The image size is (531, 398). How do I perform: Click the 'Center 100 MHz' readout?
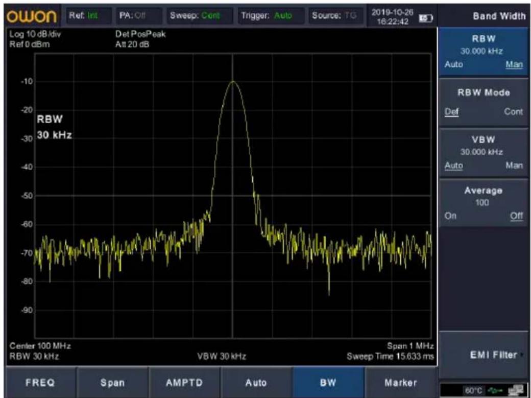(x=40, y=346)
